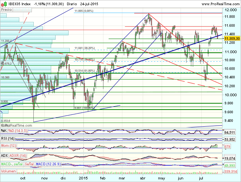The width and height of the screenshot is (241, 182).
Task: Click the 10.000 price axis label
Action: pos(231,95)
